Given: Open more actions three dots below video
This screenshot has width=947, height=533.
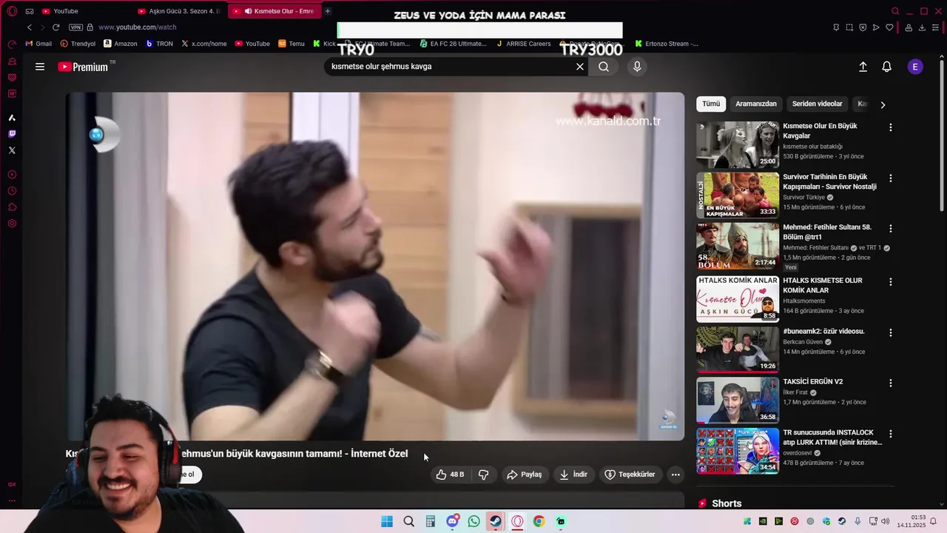Looking at the screenshot, I should pos(675,475).
